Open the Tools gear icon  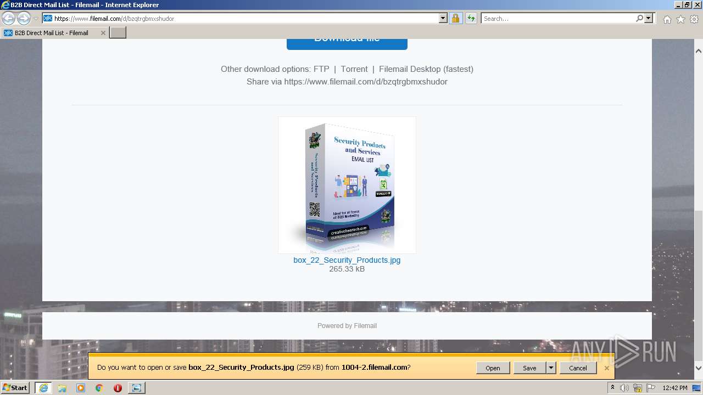(x=694, y=19)
